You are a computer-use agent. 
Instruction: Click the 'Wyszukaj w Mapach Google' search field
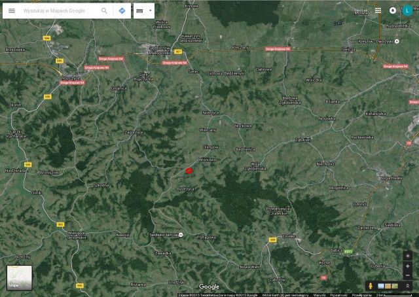coord(54,10)
